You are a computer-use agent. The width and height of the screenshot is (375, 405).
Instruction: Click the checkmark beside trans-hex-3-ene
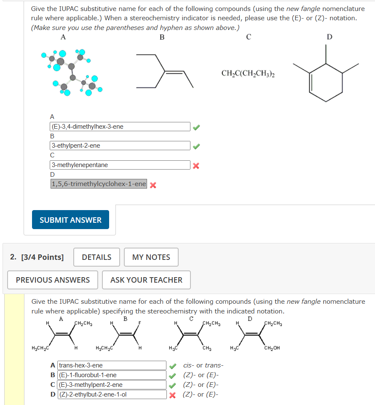[x=172, y=365]
